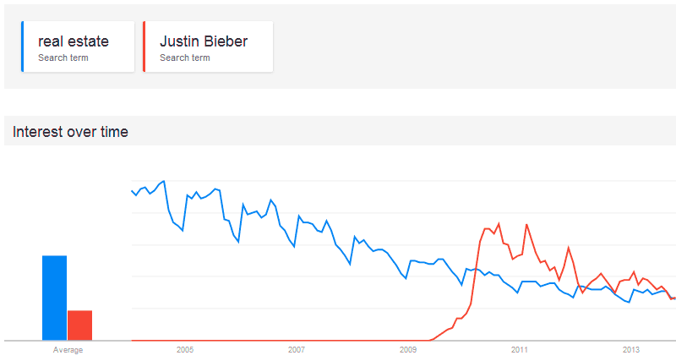Pick the 2011 year label on the axis

pyautogui.click(x=520, y=349)
